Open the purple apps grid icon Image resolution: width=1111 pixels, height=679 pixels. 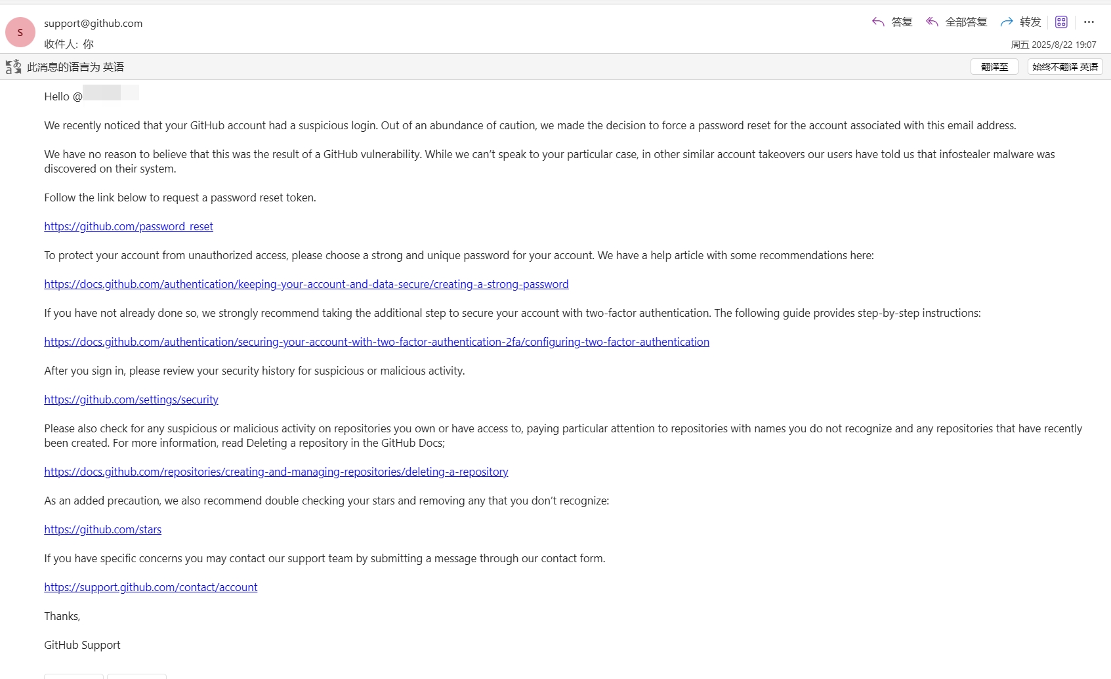tap(1060, 22)
